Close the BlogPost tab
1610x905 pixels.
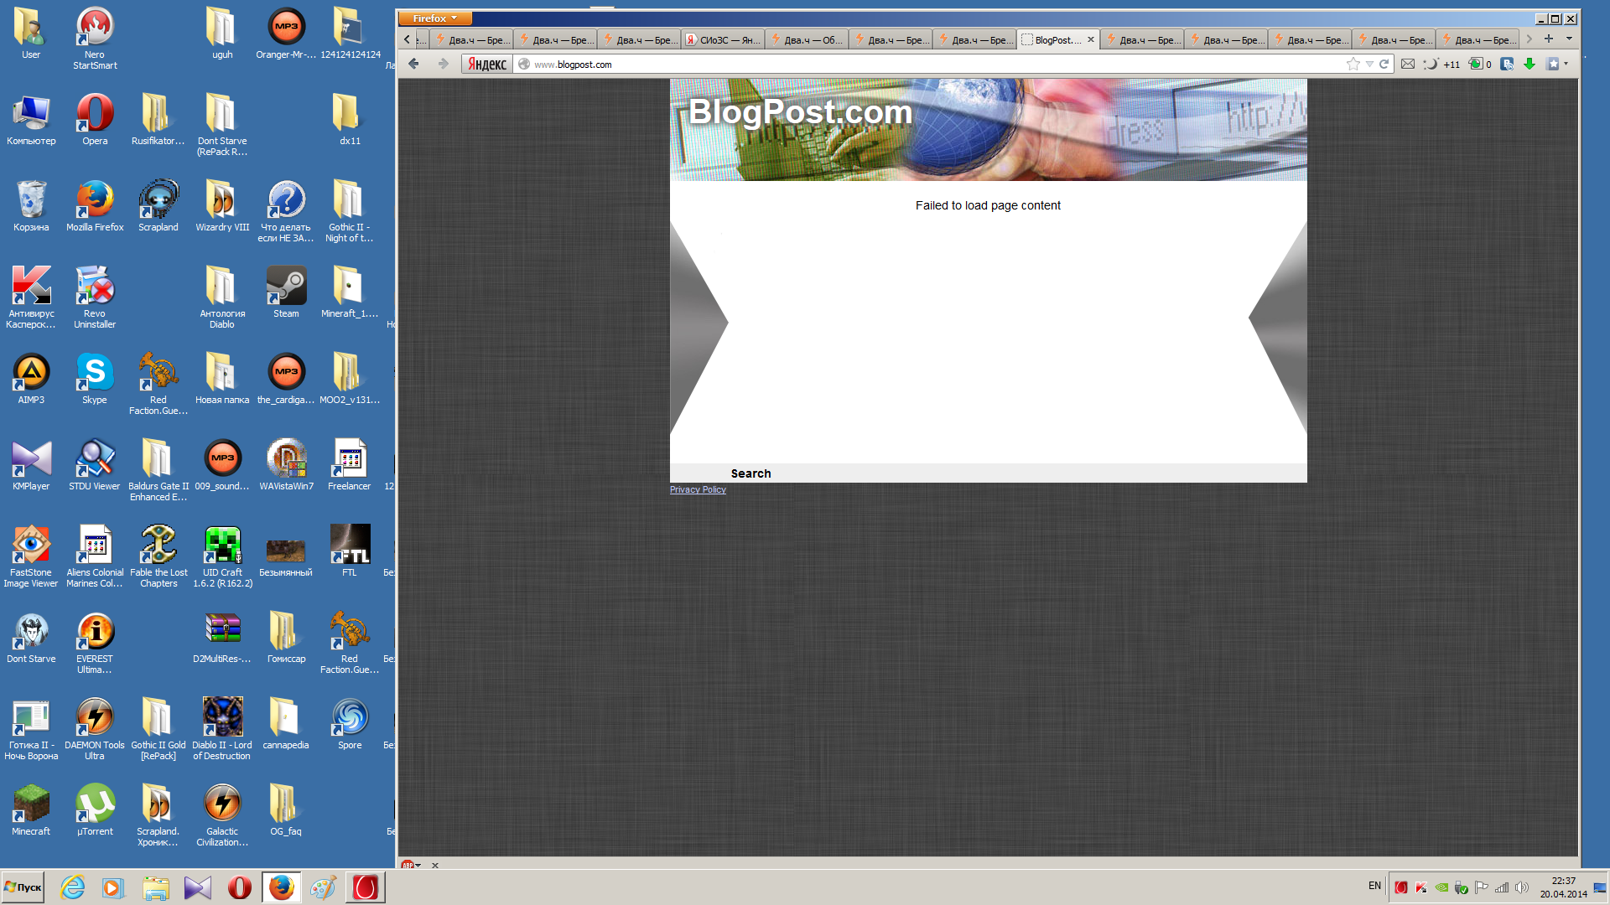[1091, 39]
